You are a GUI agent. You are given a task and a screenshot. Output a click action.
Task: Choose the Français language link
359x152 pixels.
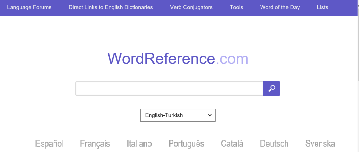(x=95, y=143)
